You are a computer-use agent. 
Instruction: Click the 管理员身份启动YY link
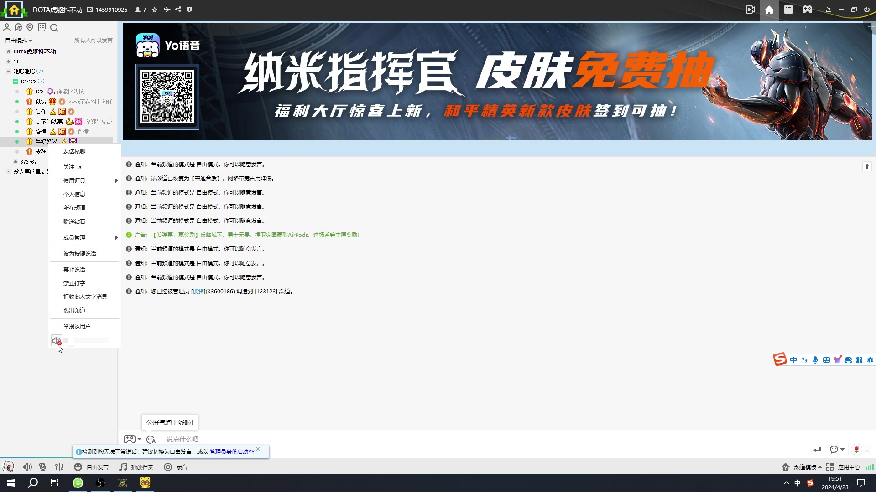232,452
